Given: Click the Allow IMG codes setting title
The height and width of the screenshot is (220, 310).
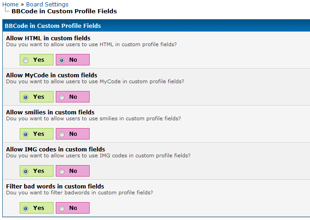Looking at the screenshot, I should click(x=55, y=149).
